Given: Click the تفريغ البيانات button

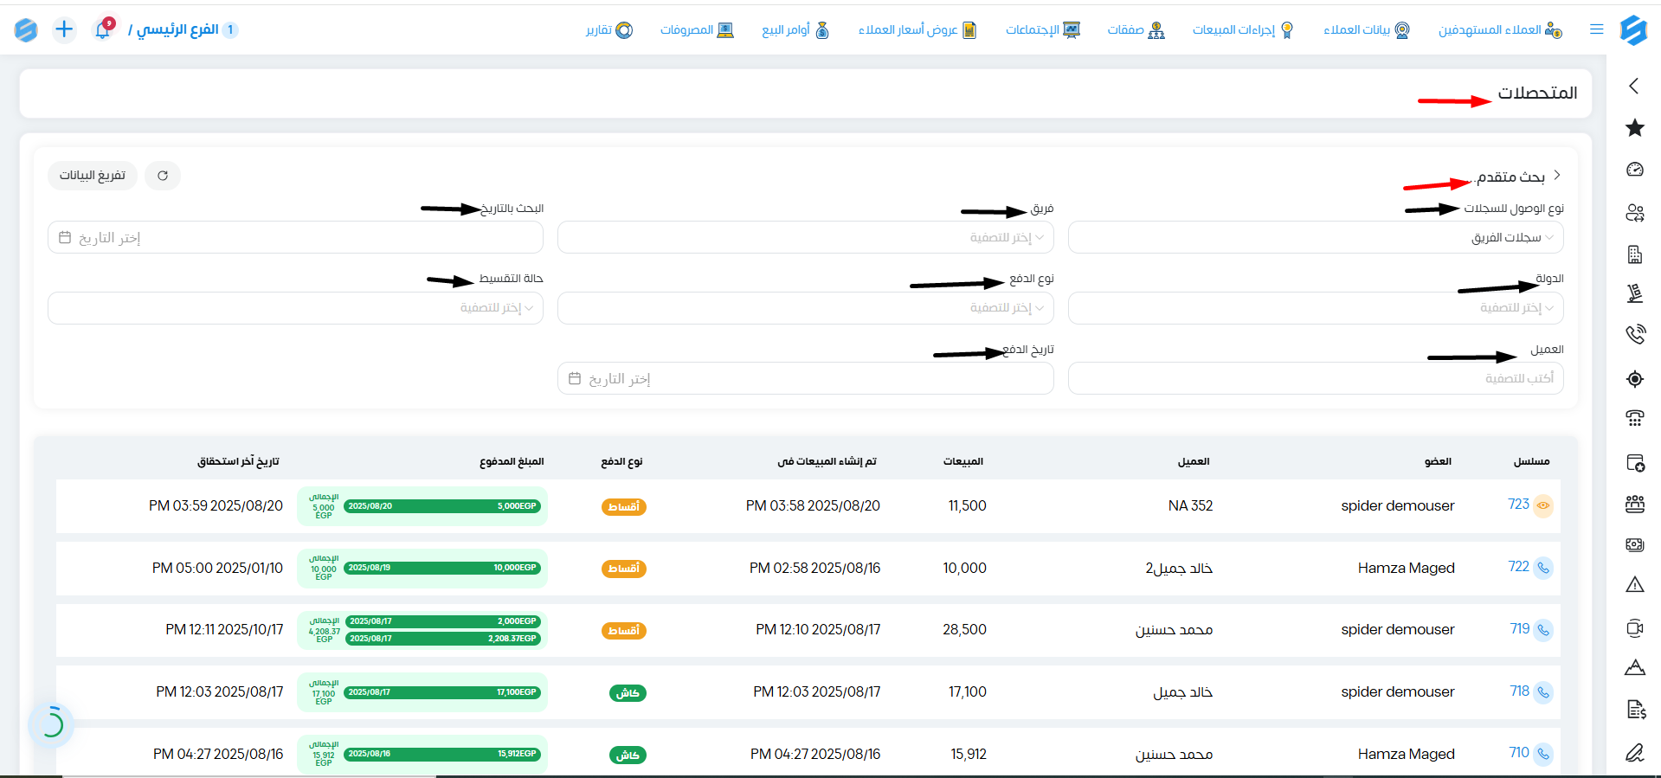Looking at the screenshot, I should click(x=93, y=176).
